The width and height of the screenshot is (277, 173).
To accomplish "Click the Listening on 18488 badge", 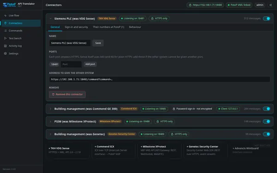I will tap(138, 121).
